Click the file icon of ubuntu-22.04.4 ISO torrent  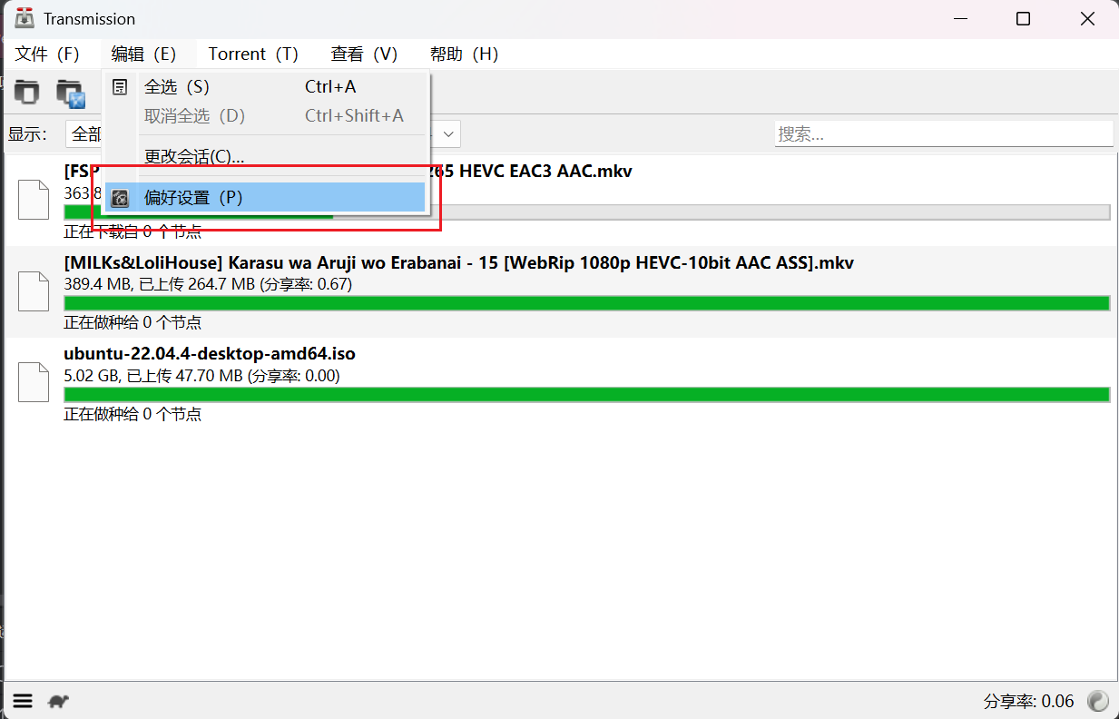click(34, 382)
